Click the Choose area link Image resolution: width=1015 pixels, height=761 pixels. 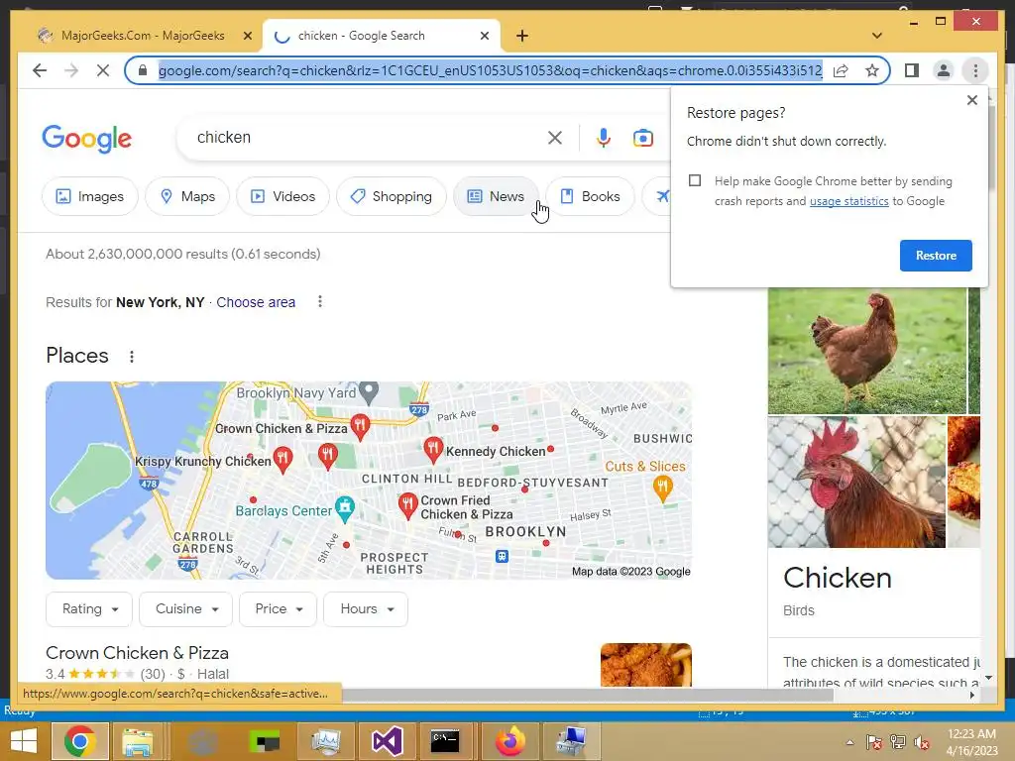point(256,302)
